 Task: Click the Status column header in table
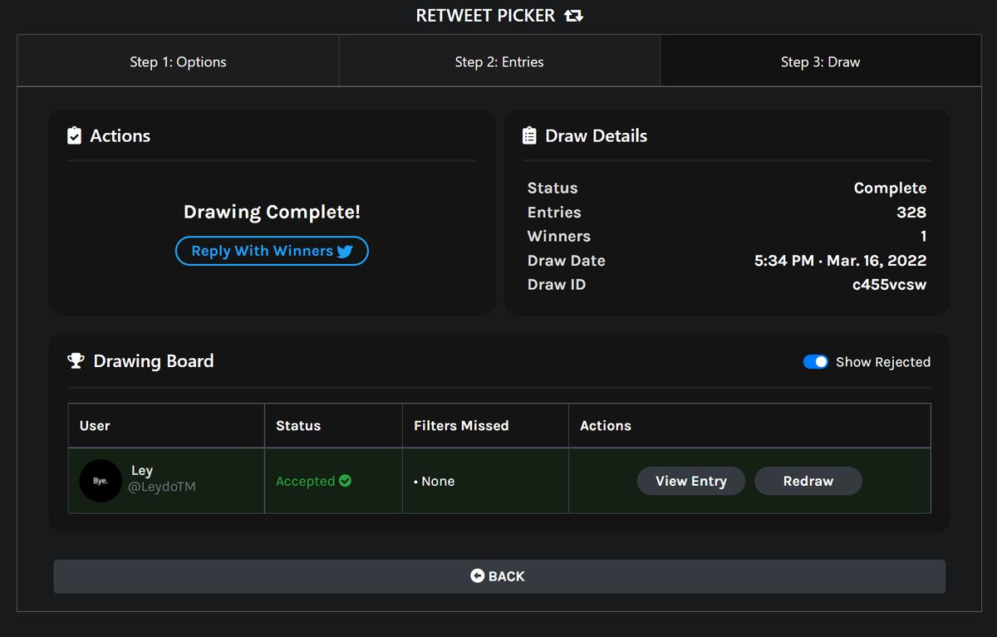click(x=298, y=425)
